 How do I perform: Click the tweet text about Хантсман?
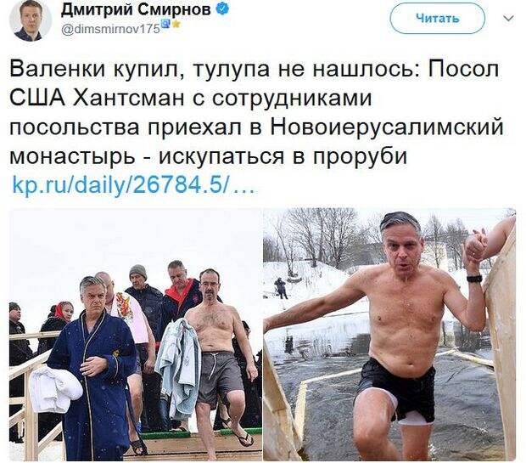pos(256,112)
